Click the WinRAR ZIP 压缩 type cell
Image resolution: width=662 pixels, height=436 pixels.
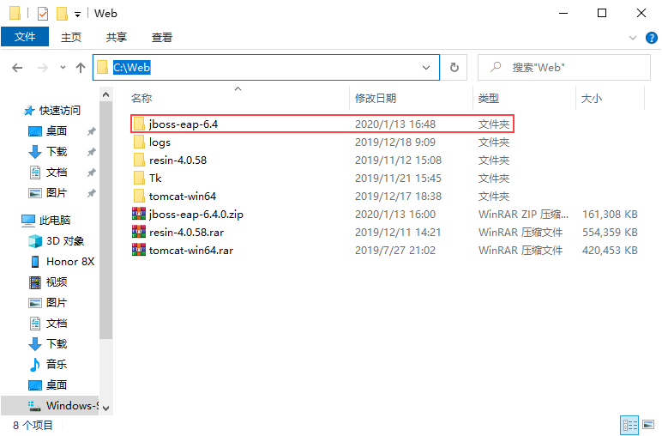523,215
